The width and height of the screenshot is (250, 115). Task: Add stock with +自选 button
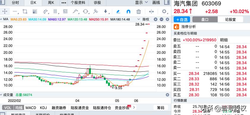(182, 19)
